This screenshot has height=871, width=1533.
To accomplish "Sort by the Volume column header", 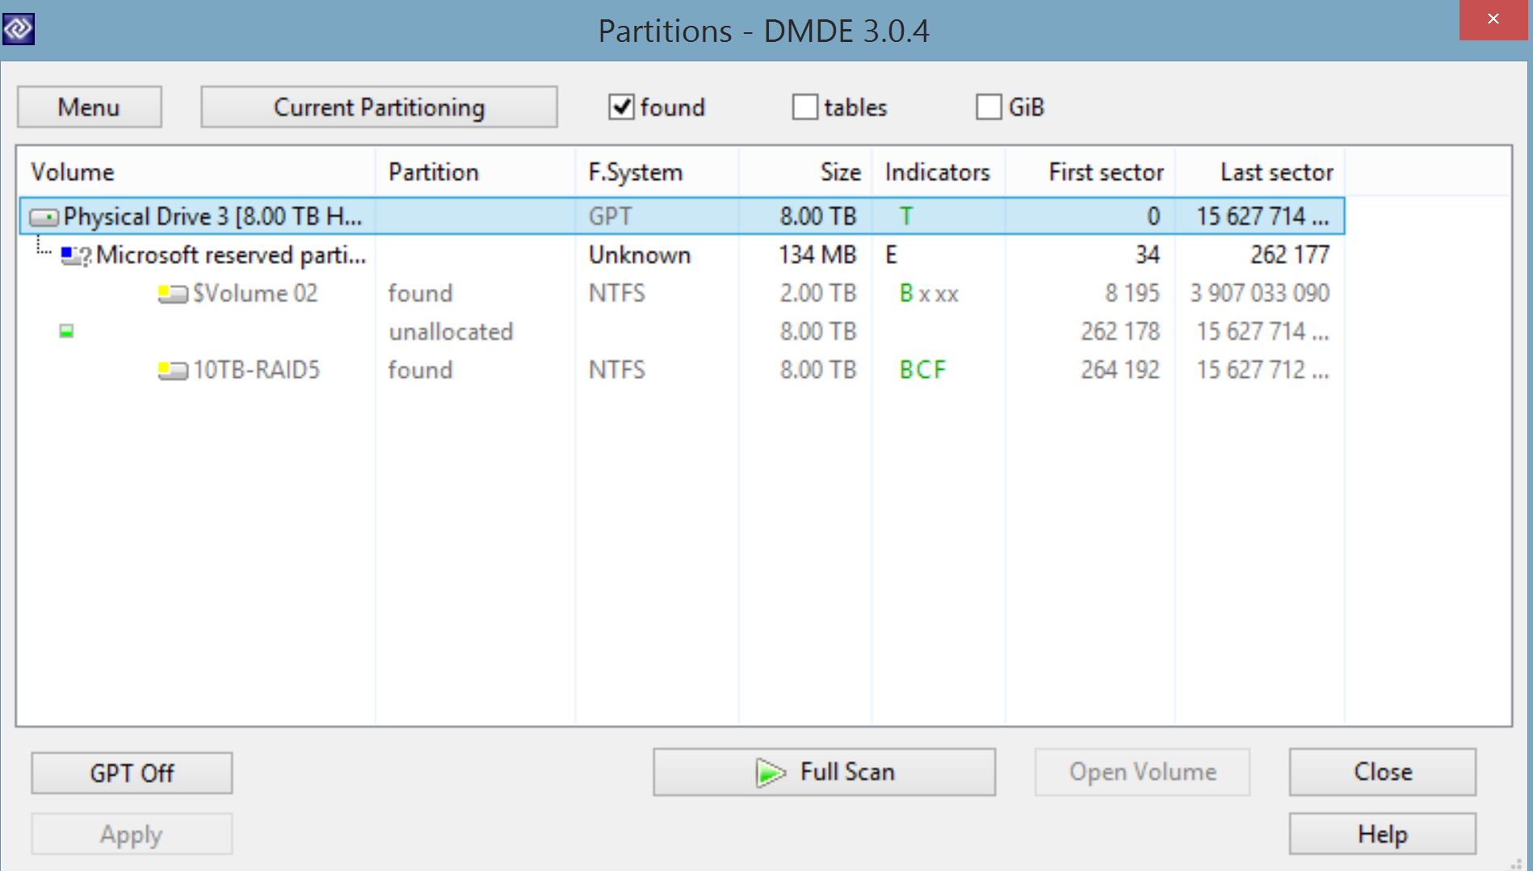I will click(x=196, y=172).
